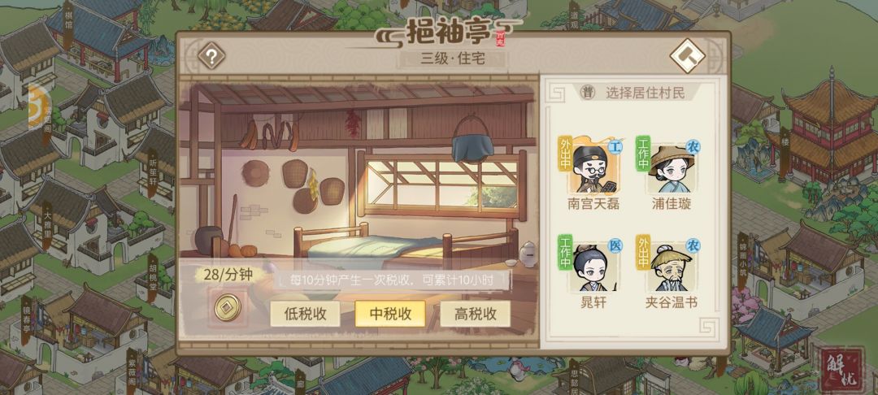Tap the 农 badge on 夹谷温书

(693, 245)
